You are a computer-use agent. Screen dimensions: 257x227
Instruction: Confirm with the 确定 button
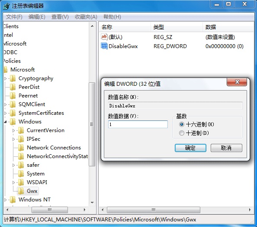click(190, 148)
